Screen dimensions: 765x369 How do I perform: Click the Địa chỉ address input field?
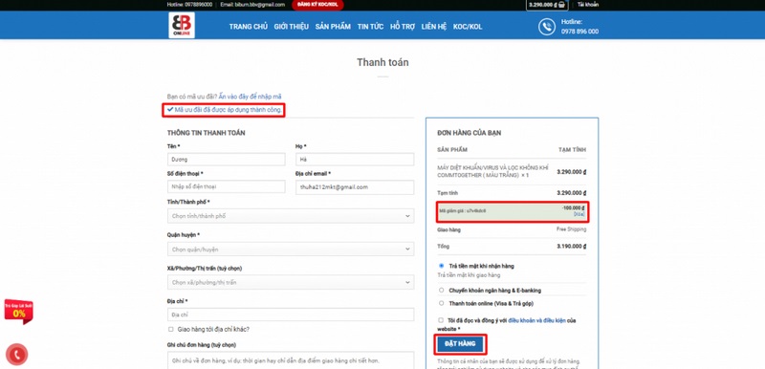(291, 315)
